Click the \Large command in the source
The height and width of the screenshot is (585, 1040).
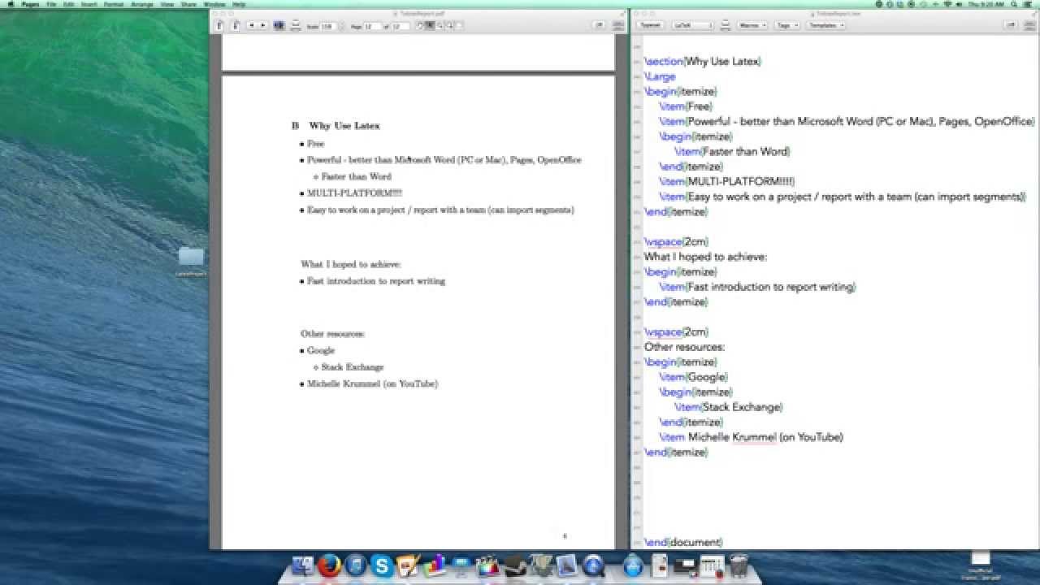[660, 76]
